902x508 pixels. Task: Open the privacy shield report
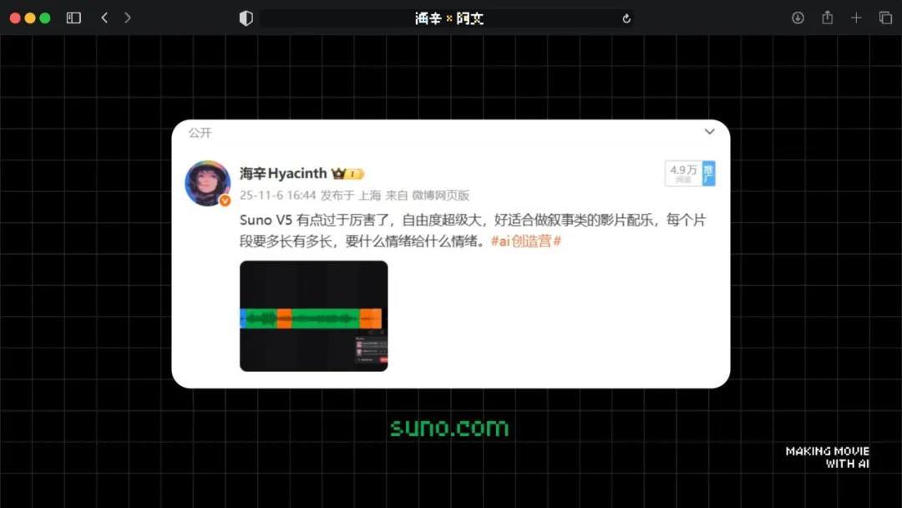246,18
